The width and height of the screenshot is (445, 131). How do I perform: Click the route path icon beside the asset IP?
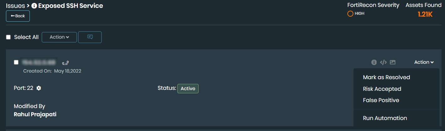pyautogui.click(x=65, y=63)
